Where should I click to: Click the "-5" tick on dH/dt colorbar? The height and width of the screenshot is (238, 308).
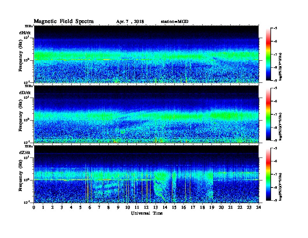[275, 28]
